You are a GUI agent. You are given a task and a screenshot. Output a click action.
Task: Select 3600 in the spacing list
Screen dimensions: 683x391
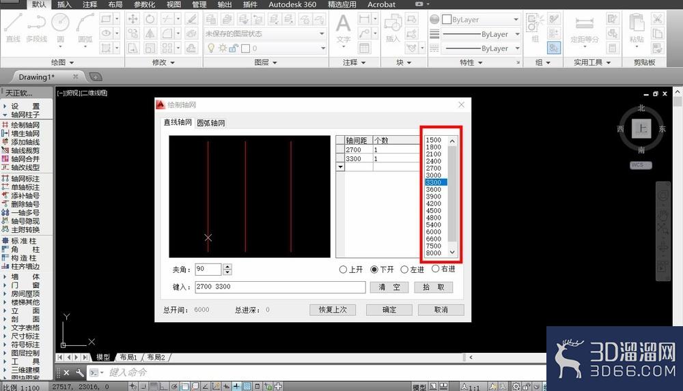(x=434, y=190)
